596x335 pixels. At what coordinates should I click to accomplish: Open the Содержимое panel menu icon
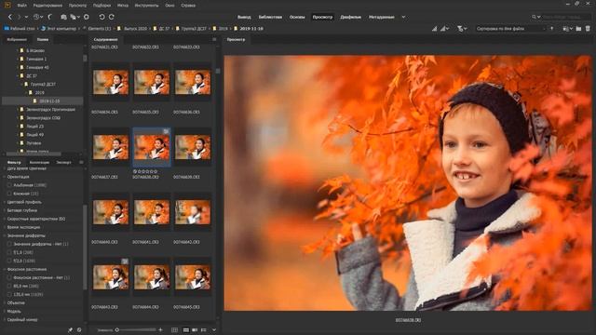point(214,39)
